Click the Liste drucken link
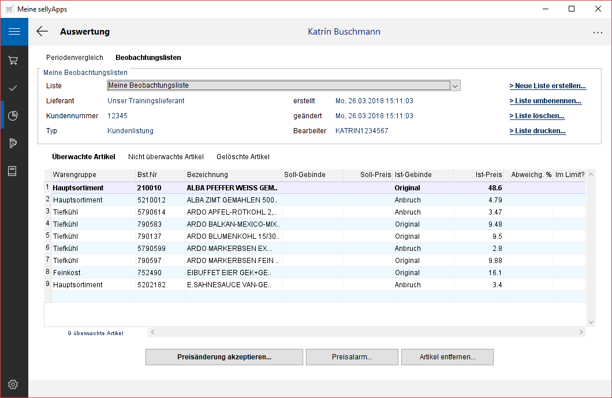Screen dimensions: 612x398 tap(537, 131)
